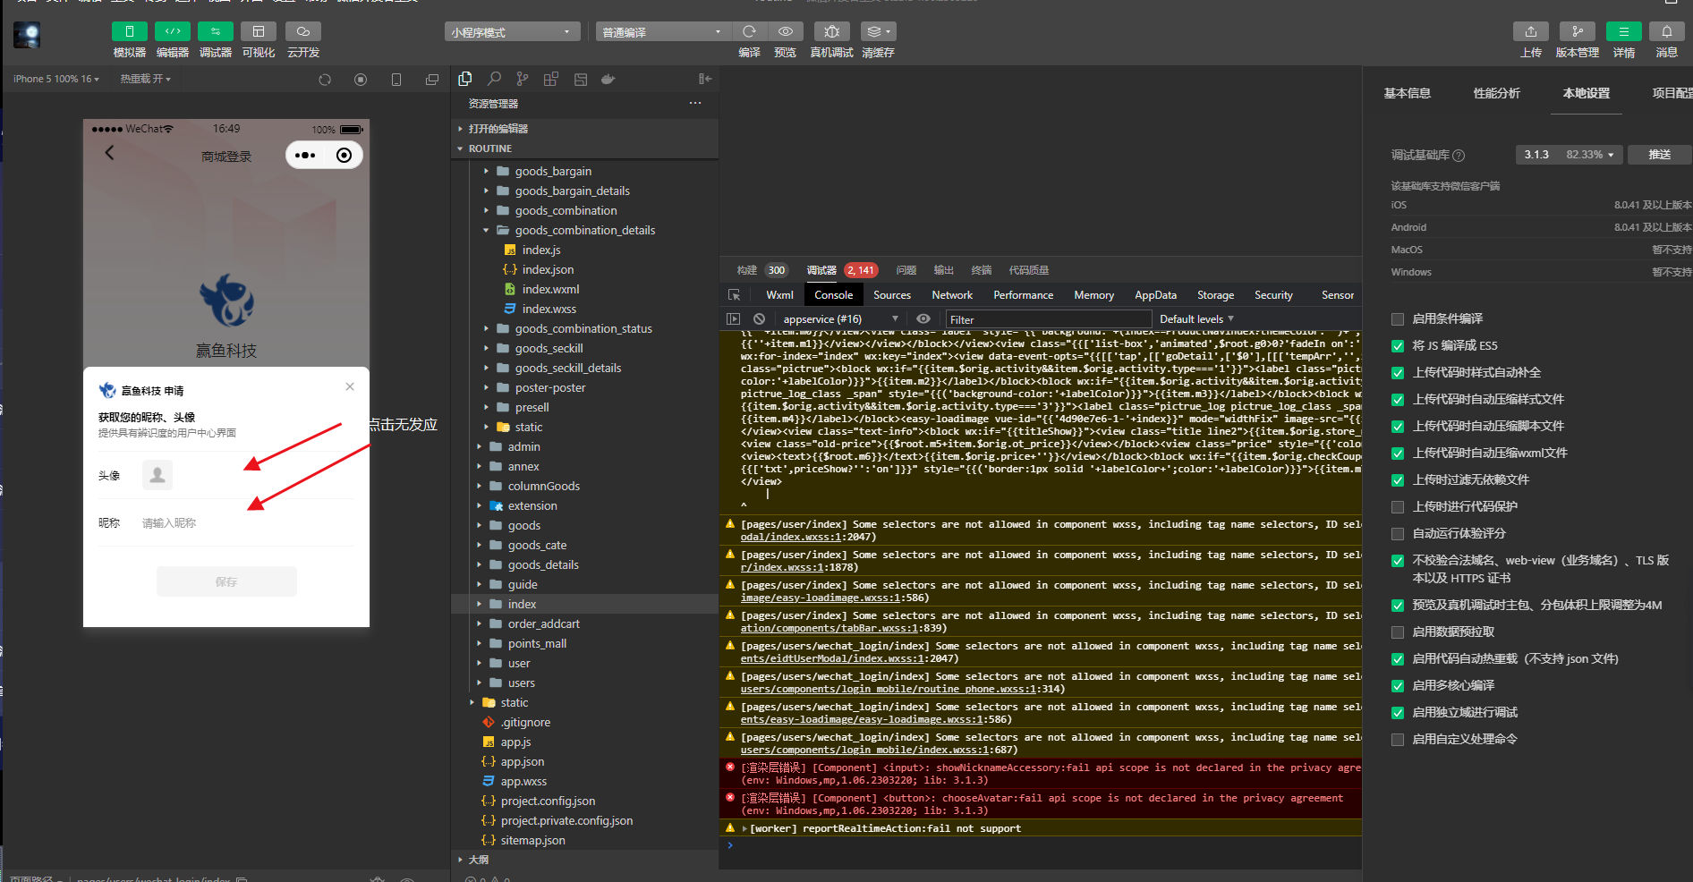
Task: Enable the 启用条件编译 checkbox
Action: (x=1398, y=319)
